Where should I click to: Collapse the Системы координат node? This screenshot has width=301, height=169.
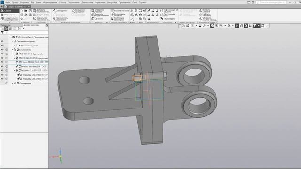[13, 41]
